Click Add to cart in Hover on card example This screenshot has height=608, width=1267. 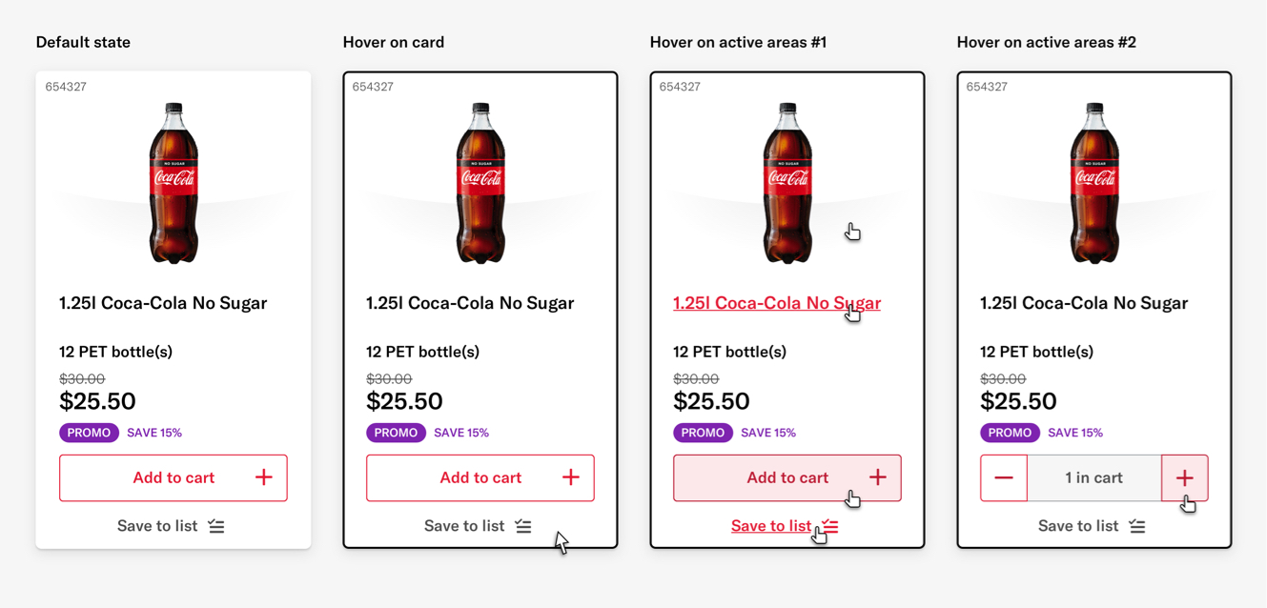480,477
